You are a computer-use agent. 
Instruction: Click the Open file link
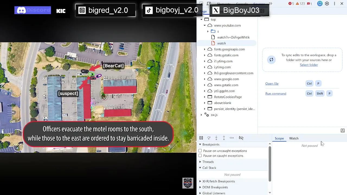click(x=272, y=83)
